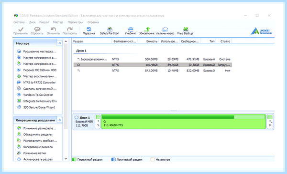The height and width of the screenshot is (174, 287).
Task: Select Перенос ОС SSD или HDD icon
Action: click(x=19, y=70)
